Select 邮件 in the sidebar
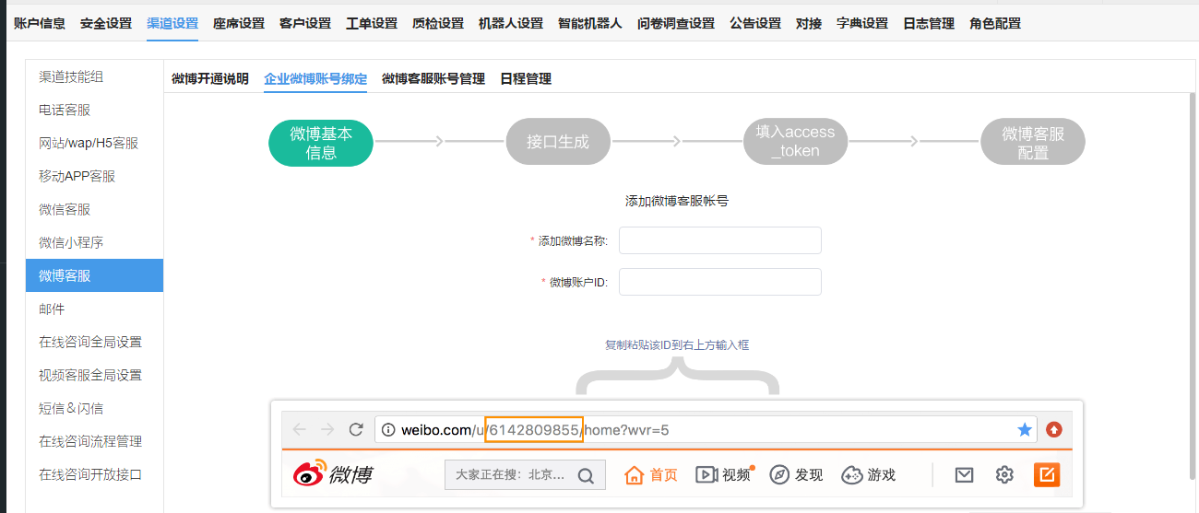Screen dimensions: 1199x513 94,309
